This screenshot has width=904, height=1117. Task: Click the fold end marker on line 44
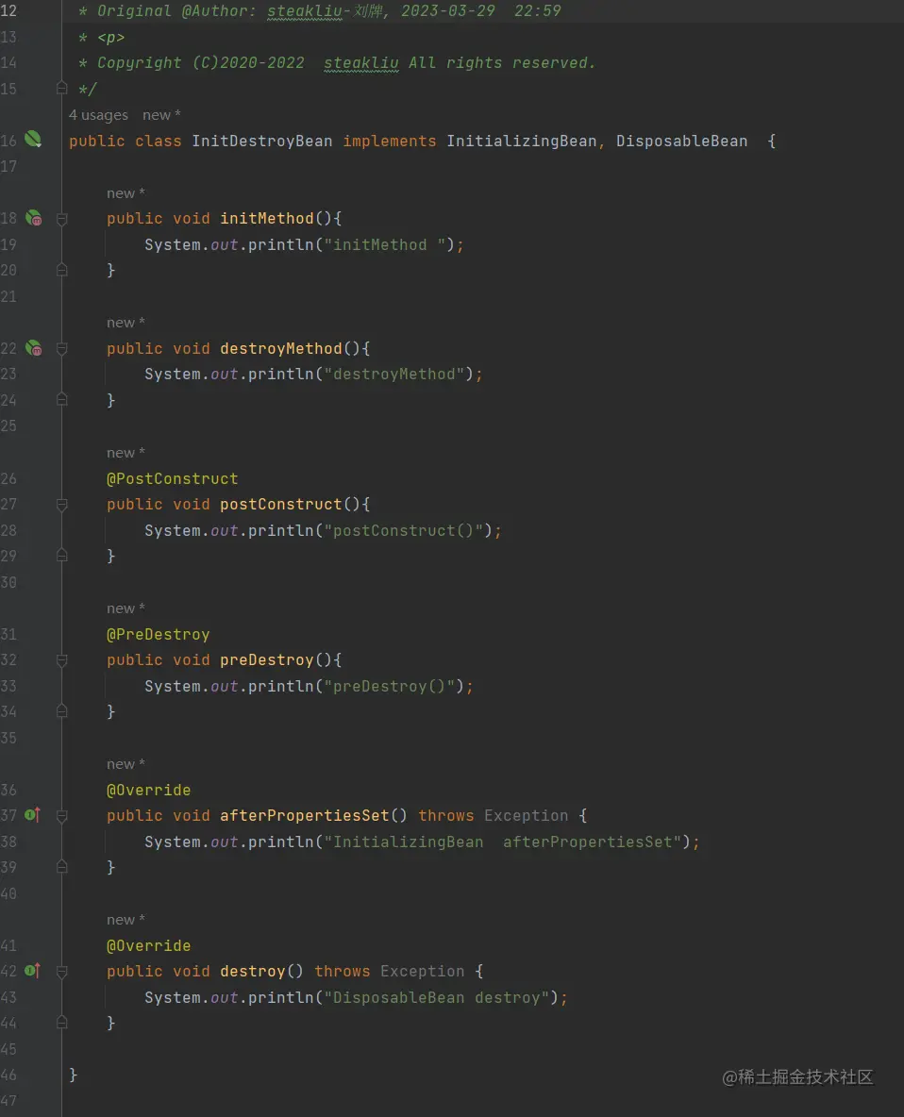[x=62, y=1023]
